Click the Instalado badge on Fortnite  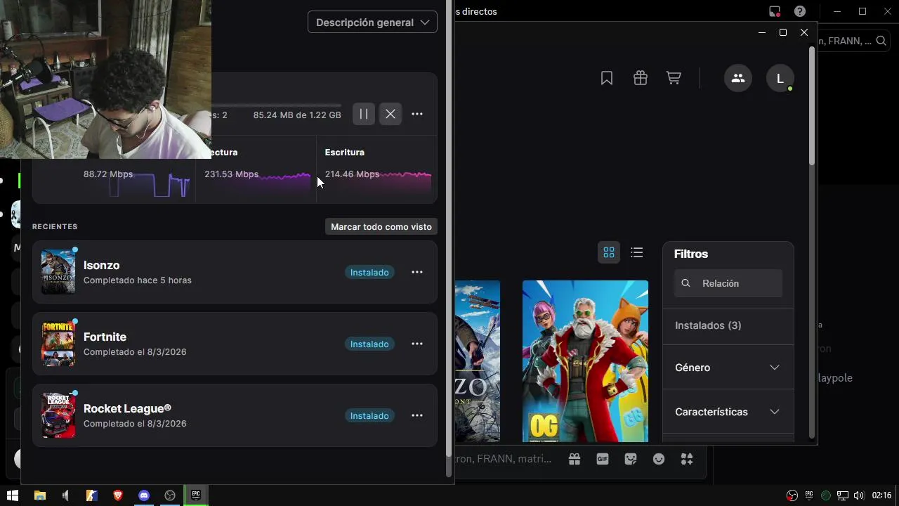click(369, 344)
